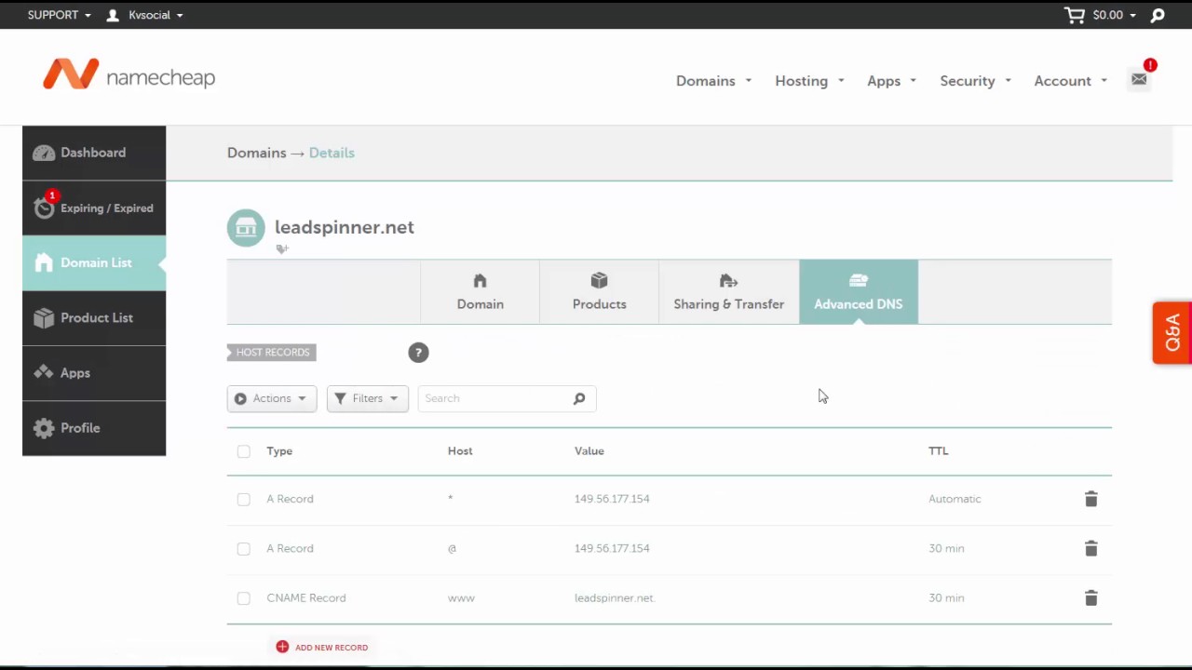Screen dimensions: 1192x670
Task: Click the Automatic TTL value
Action: pyautogui.click(x=955, y=499)
